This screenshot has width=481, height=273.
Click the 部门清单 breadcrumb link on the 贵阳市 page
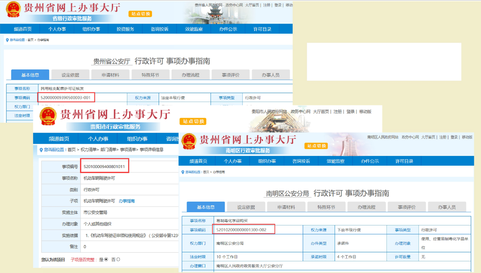[108, 150]
